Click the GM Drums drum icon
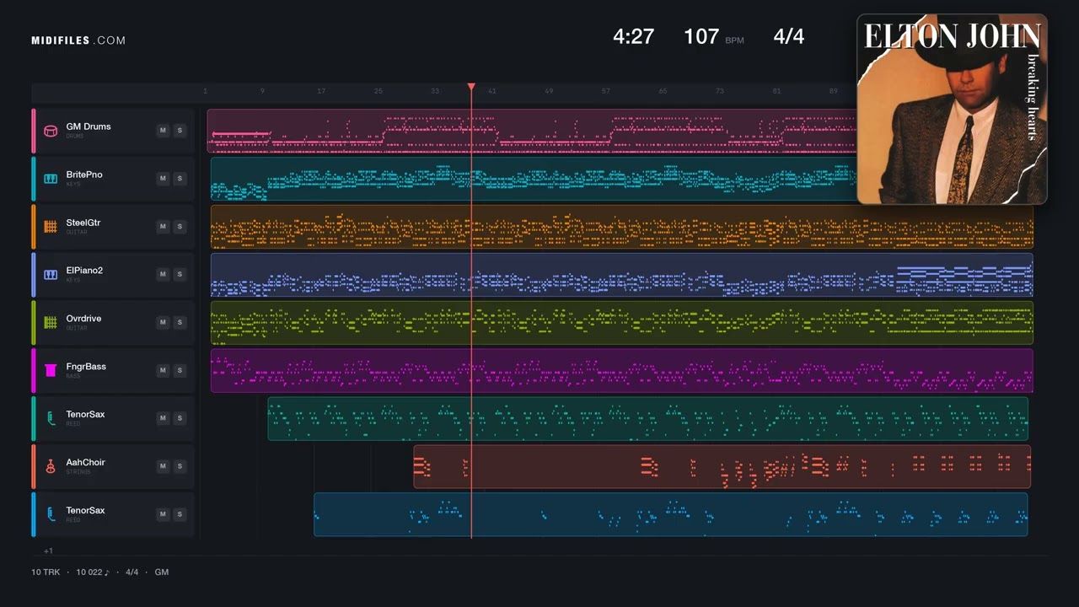 click(51, 131)
